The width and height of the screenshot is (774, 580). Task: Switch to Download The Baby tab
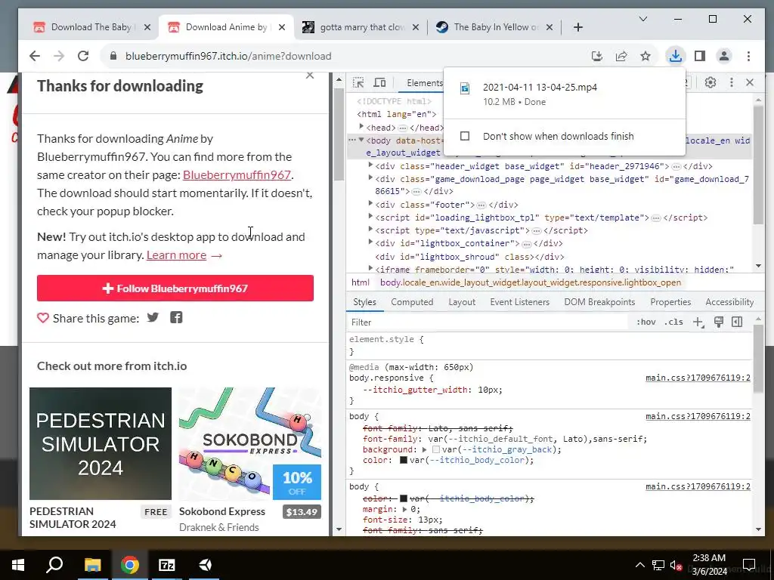[91, 27]
